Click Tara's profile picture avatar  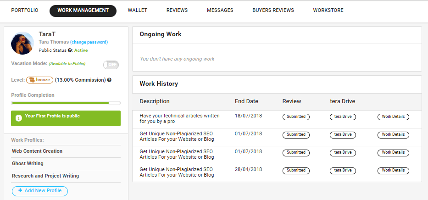(x=22, y=43)
